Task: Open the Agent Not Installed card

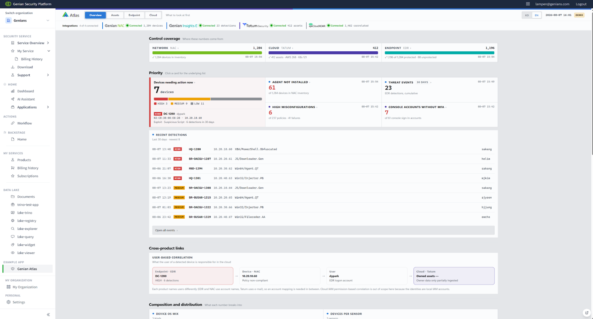Action: point(323,90)
